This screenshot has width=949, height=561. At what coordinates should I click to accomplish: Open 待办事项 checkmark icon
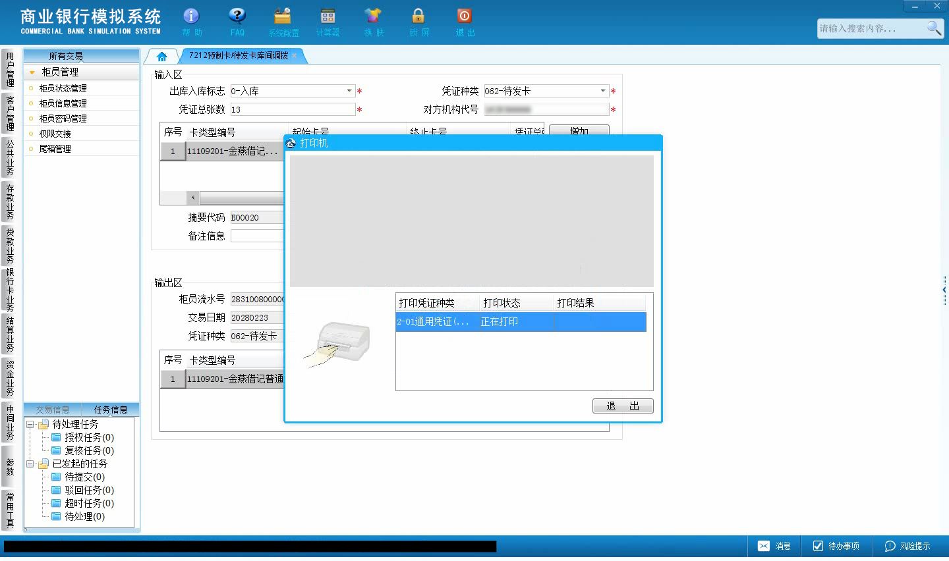(x=818, y=546)
